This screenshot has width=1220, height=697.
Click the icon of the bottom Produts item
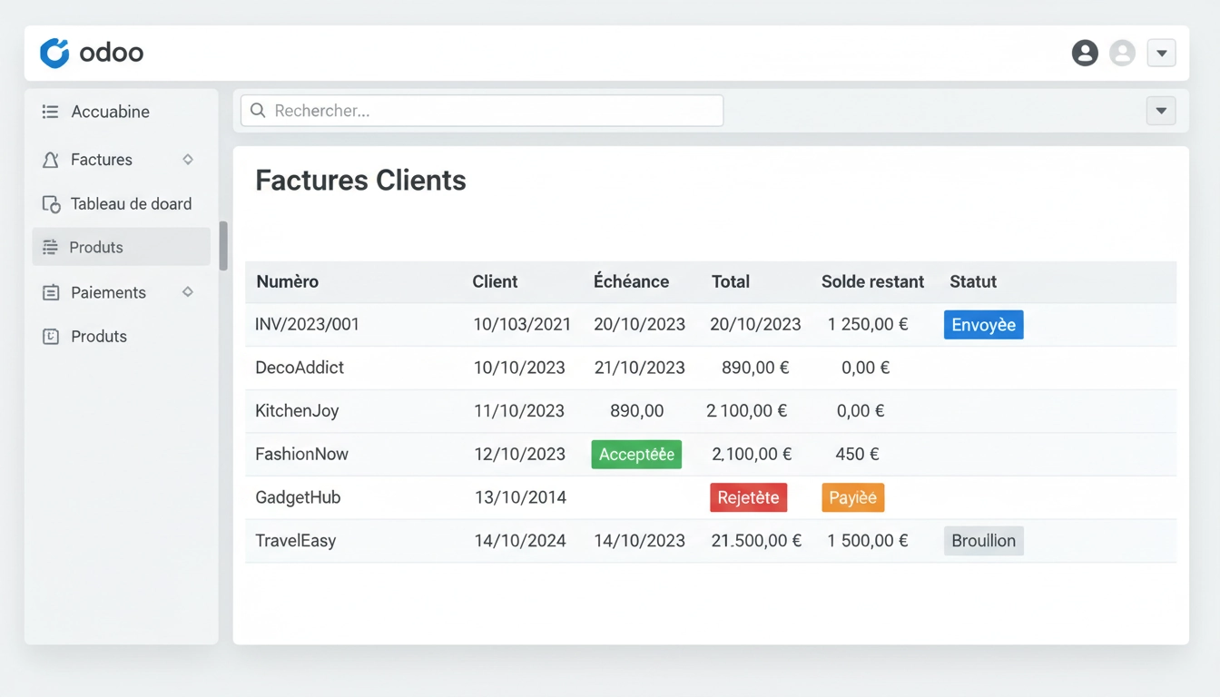point(51,337)
